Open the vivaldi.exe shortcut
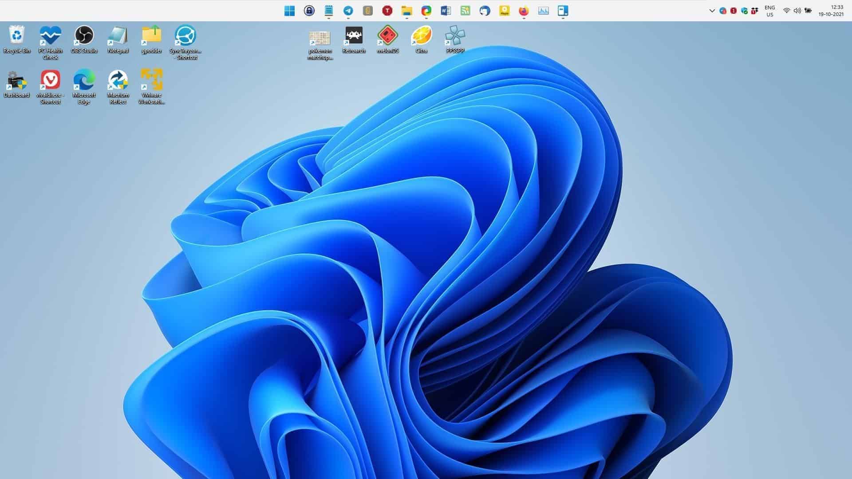This screenshot has width=852, height=479. coord(50,81)
